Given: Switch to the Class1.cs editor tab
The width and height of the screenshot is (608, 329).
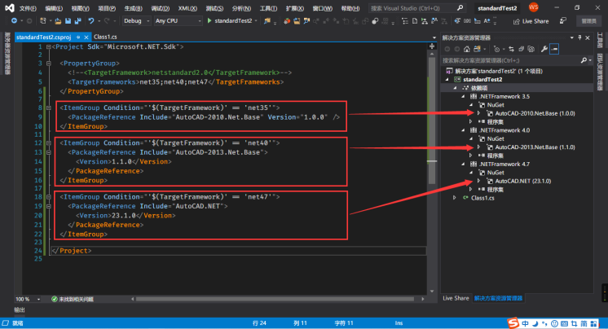Looking at the screenshot, I should (106, 37).
